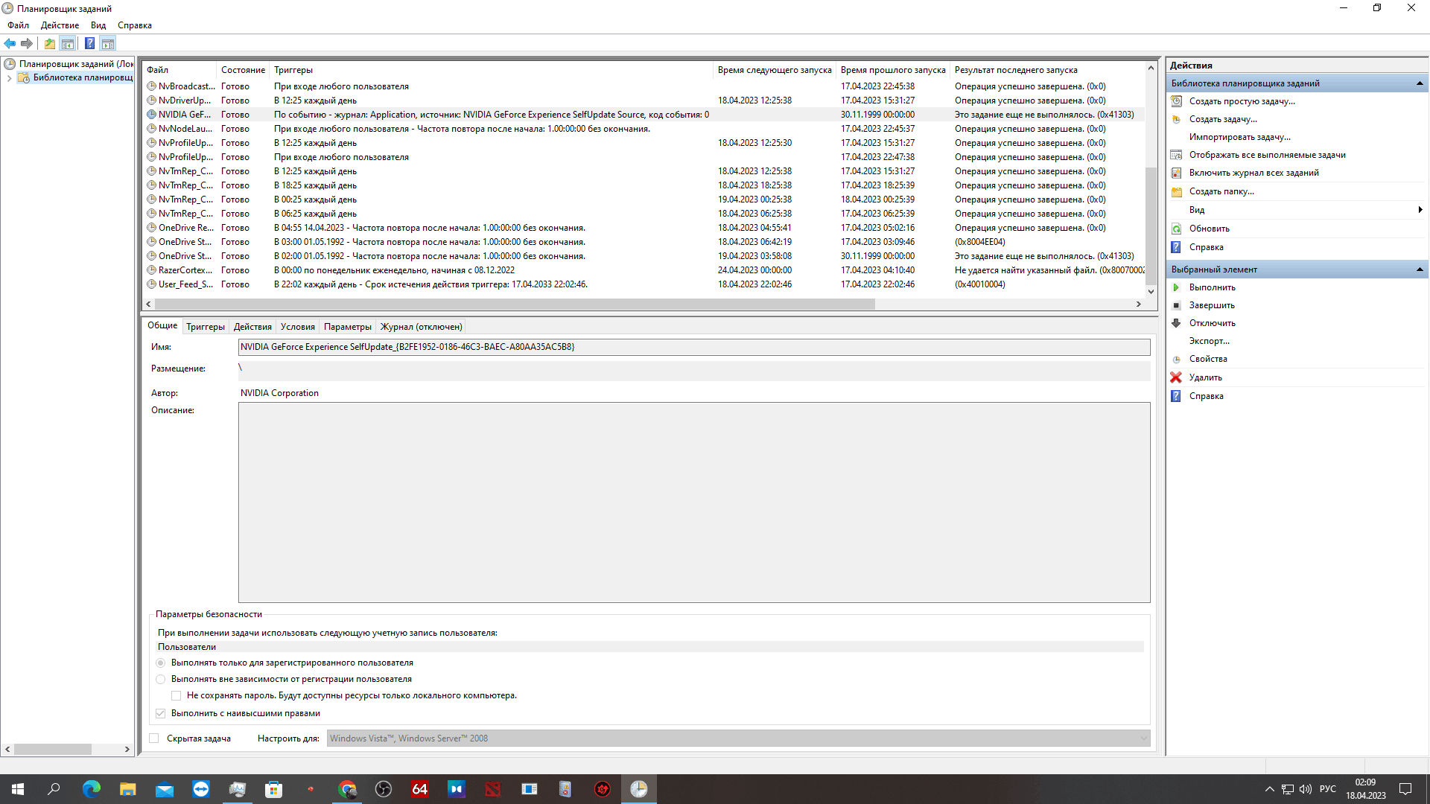Sort by Время следующего запуска column
This screenshot has width=1430, height=804.
pyautogui.click(x=775, y=70)
